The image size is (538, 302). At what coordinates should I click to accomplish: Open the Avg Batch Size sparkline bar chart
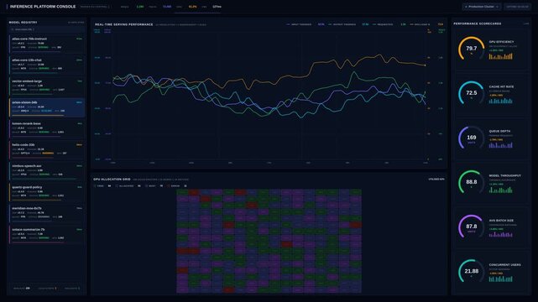pos(500,235)
